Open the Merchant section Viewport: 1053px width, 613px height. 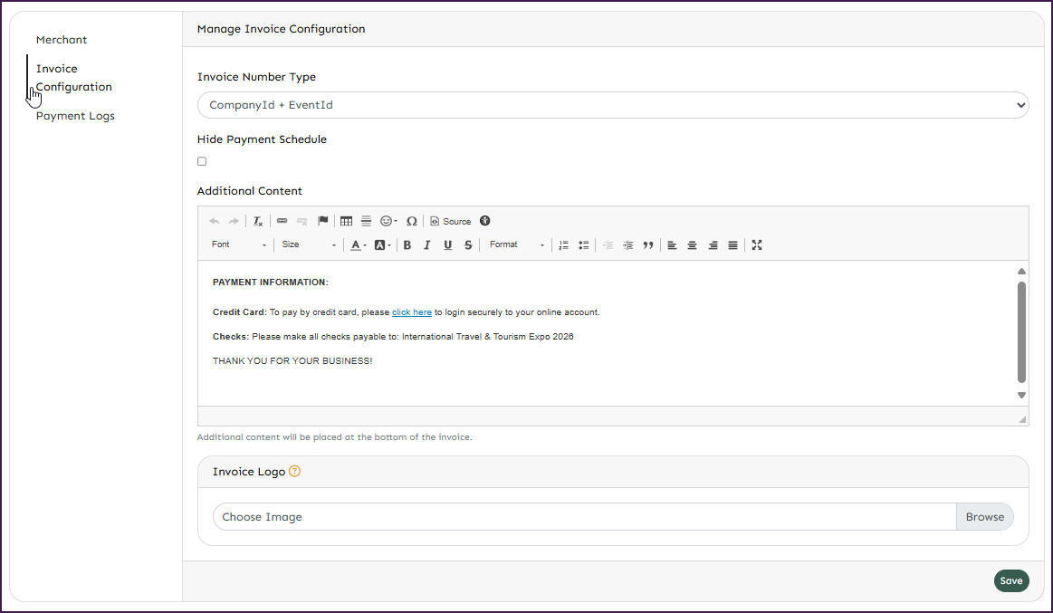(61, 40)
